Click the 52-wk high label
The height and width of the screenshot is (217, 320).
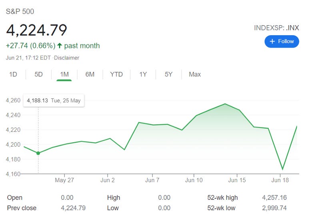[222, 197]
